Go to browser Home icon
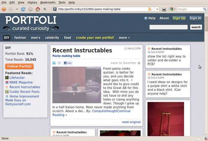 [x=38, y=9]
